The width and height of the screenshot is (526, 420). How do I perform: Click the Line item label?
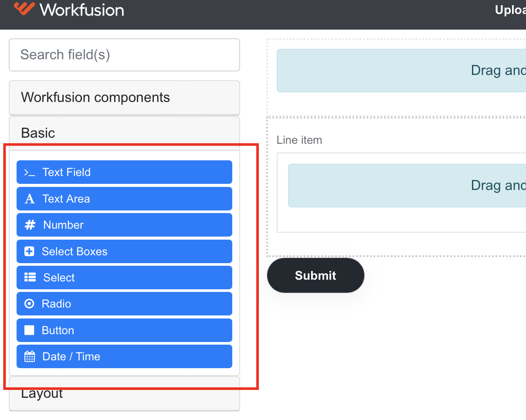(299, 140)
